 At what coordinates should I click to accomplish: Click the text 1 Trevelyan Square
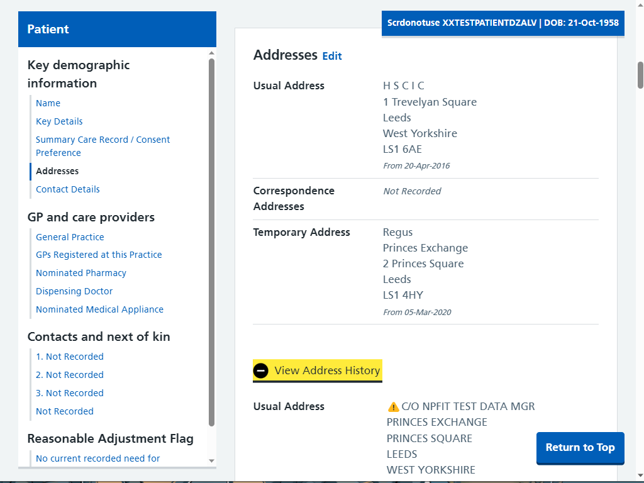tap(430, 102)
